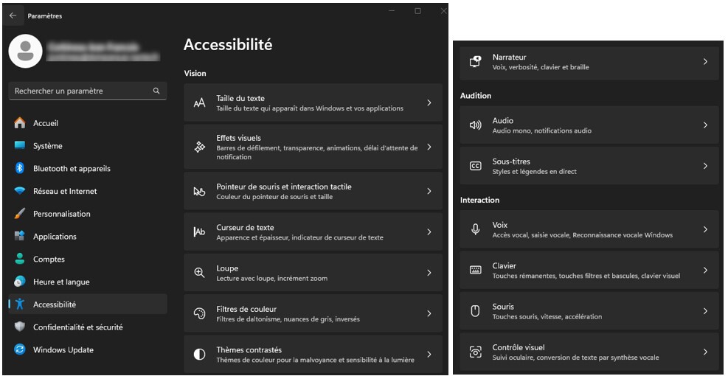
Task: Open Système in the sidebar
Action: point(48,146)
